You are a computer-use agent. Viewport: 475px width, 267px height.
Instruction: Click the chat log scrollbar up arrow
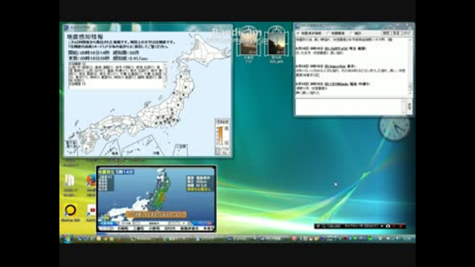point(410,40)
